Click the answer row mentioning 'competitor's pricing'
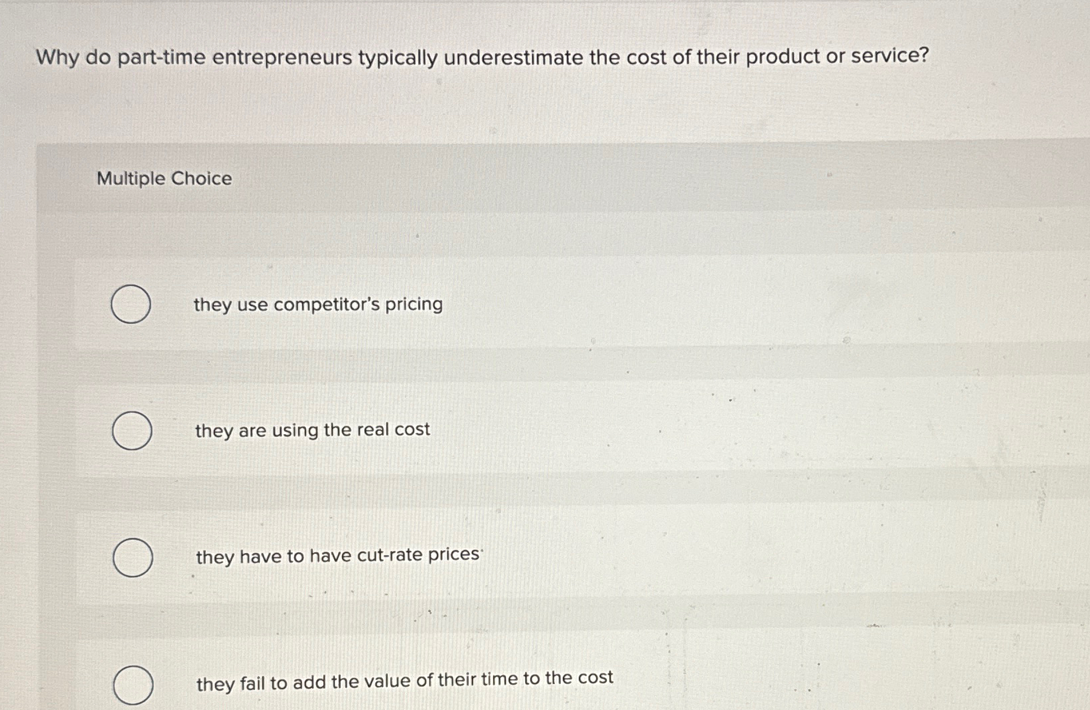1090x710 pixels. coord(317,305)
